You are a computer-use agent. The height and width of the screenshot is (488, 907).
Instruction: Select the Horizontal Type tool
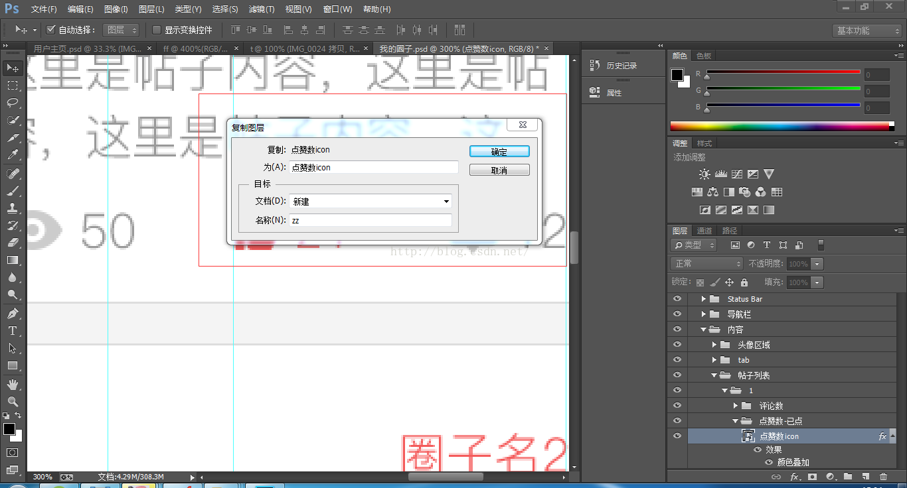click(13, 330)
